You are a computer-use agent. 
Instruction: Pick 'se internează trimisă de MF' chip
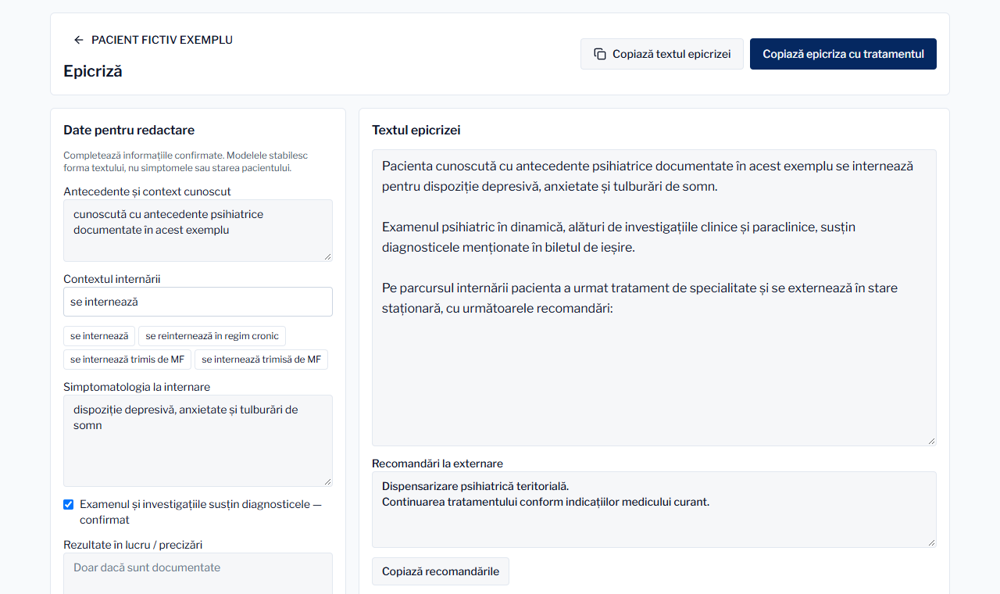[x=261, y=360]
